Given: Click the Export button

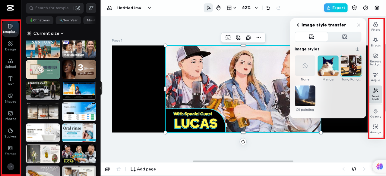Looking at the screenshot, I should pos(336,8).
